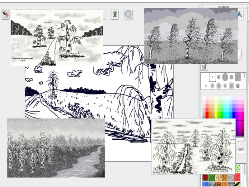Choose the gray granite texture
Screen dimensions: 249x187
point(231,178)
